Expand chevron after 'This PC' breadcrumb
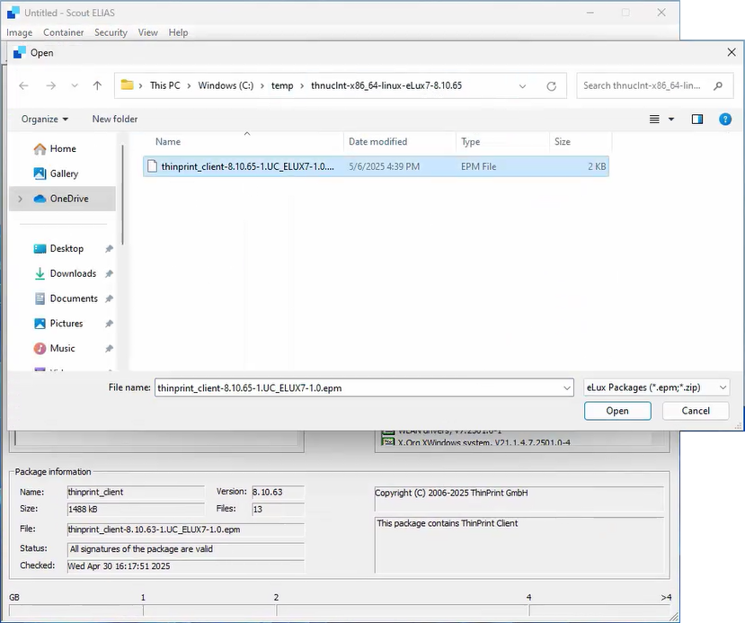 tap(189, 86)
